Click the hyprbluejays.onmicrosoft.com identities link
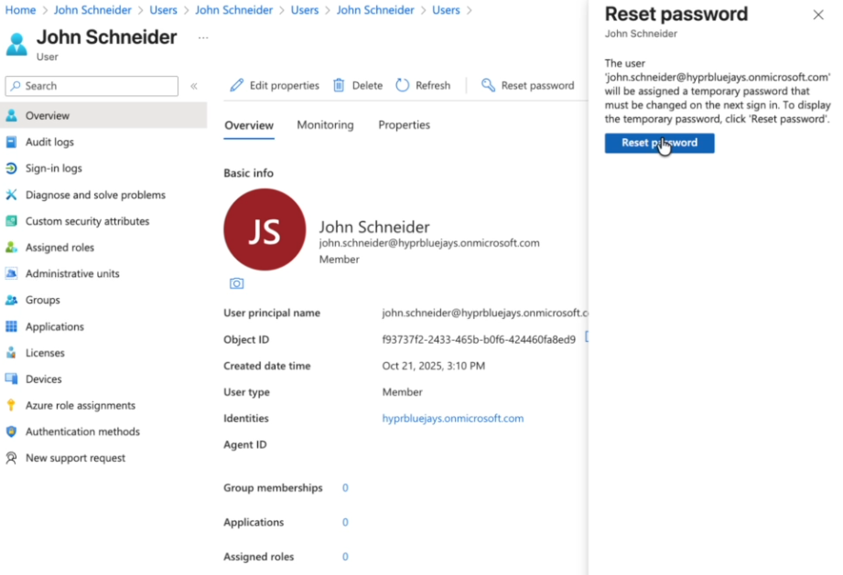This screenshot has height=575, width=843. [452, 419]
